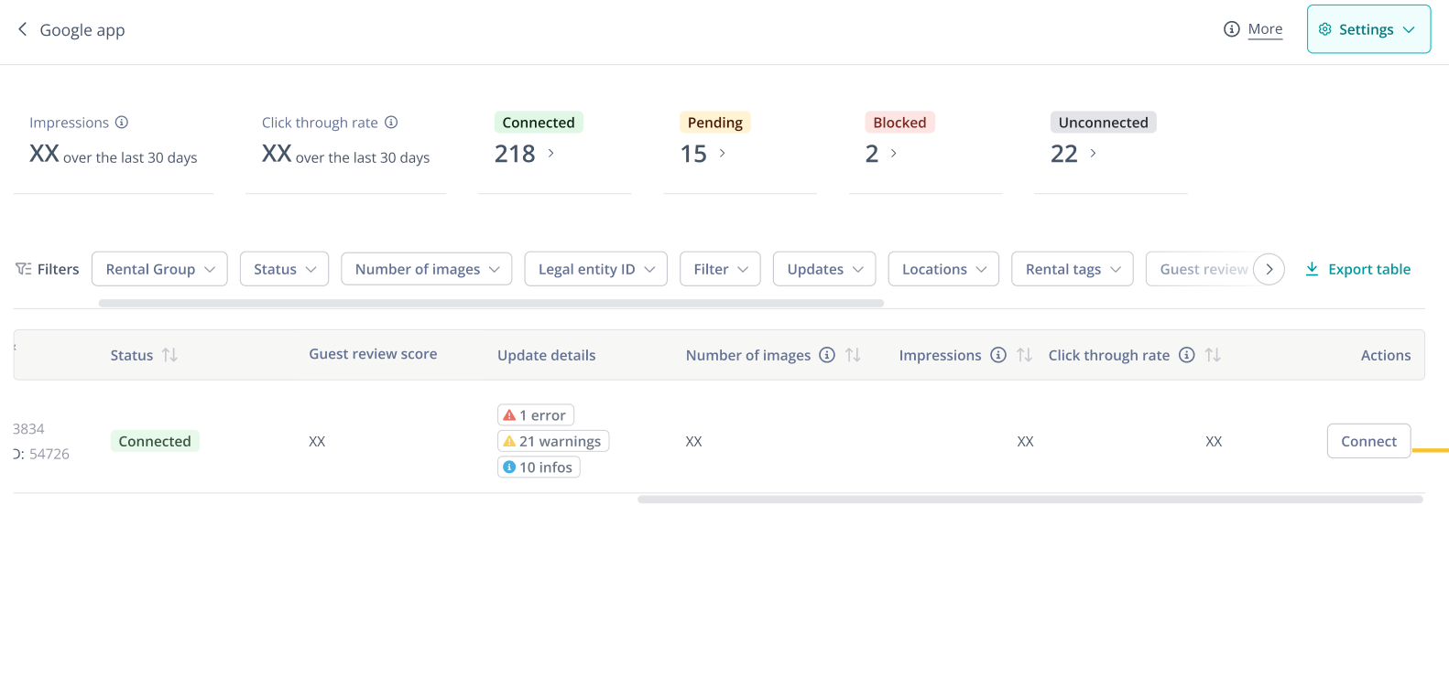Click the Export table link
The height and width of the screenshot is (677, 1449).
[1357, 269]
